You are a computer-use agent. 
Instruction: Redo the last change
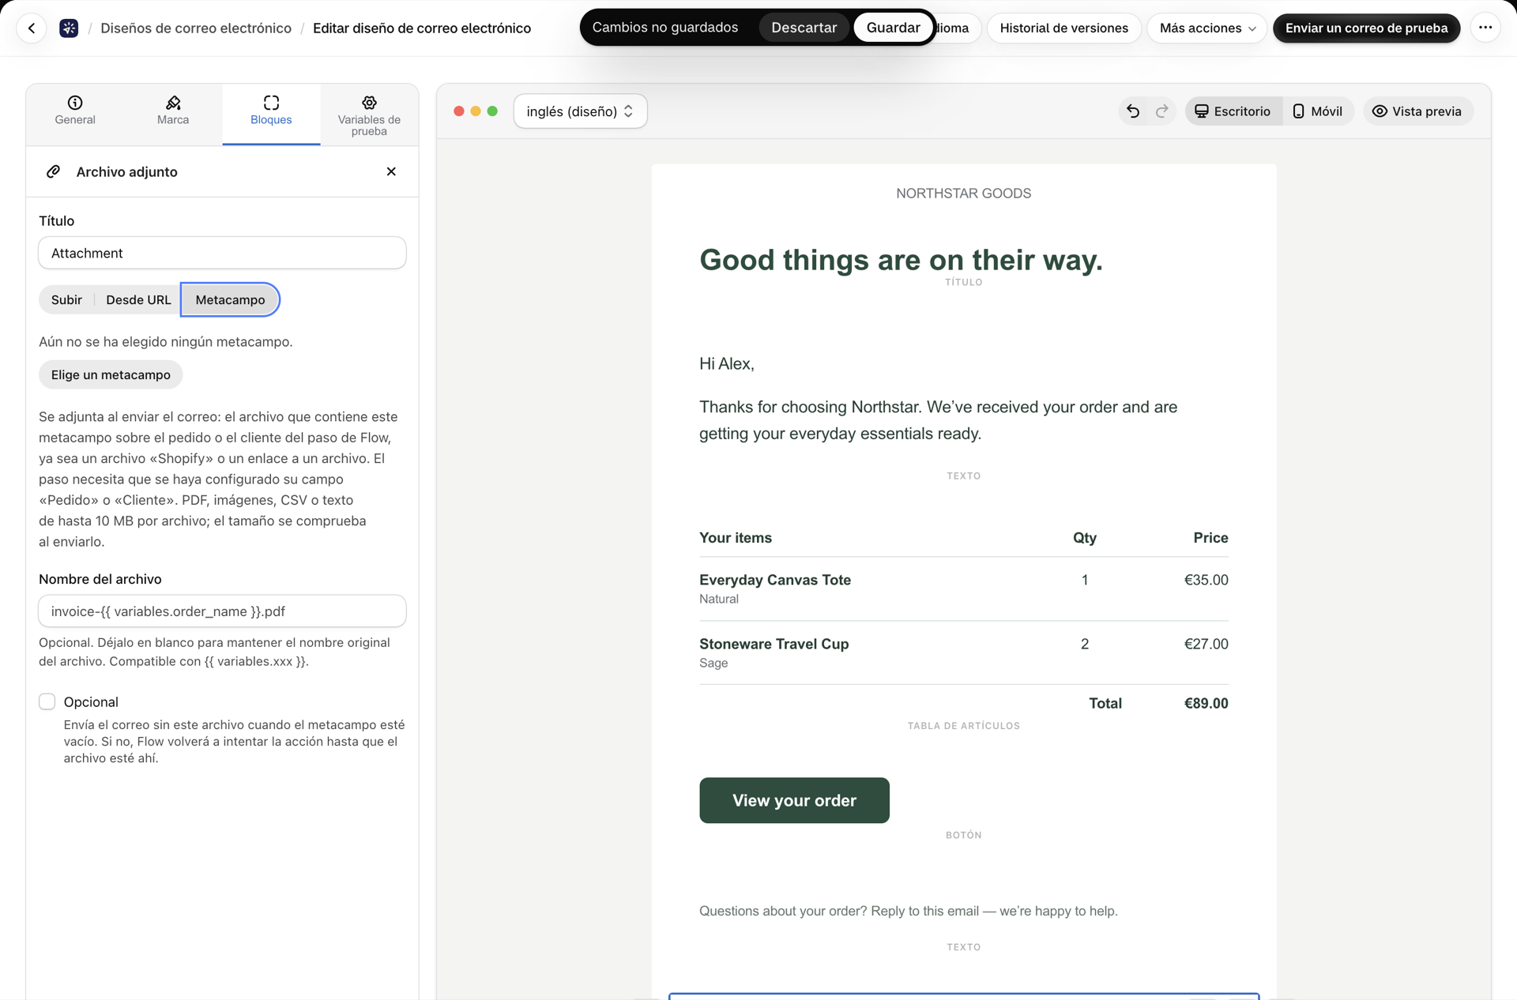tap(1161, 111)
